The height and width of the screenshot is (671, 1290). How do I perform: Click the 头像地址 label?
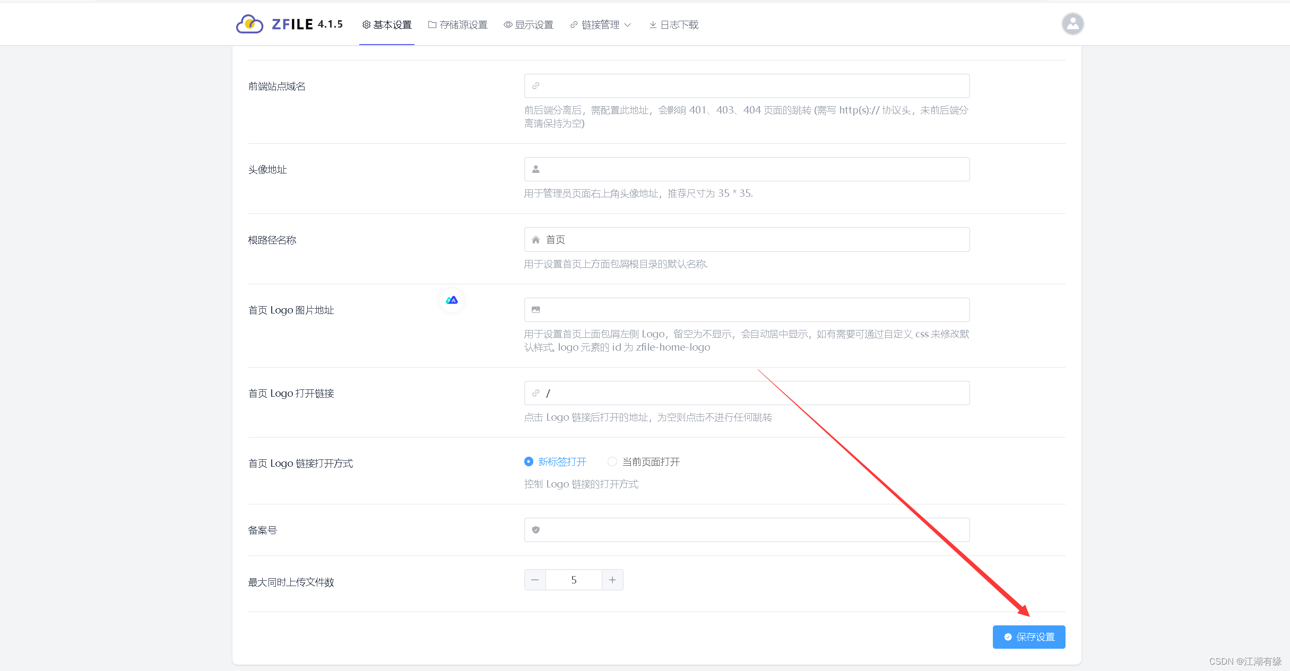267,170
